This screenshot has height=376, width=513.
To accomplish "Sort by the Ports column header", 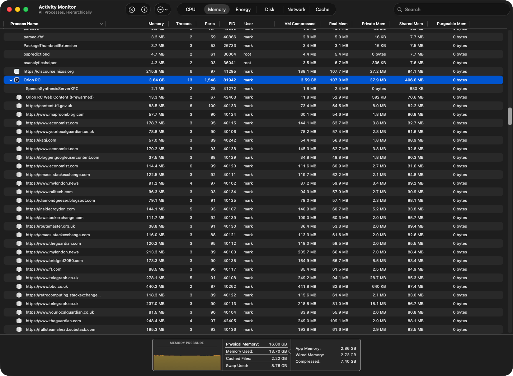I will [210, 24].
